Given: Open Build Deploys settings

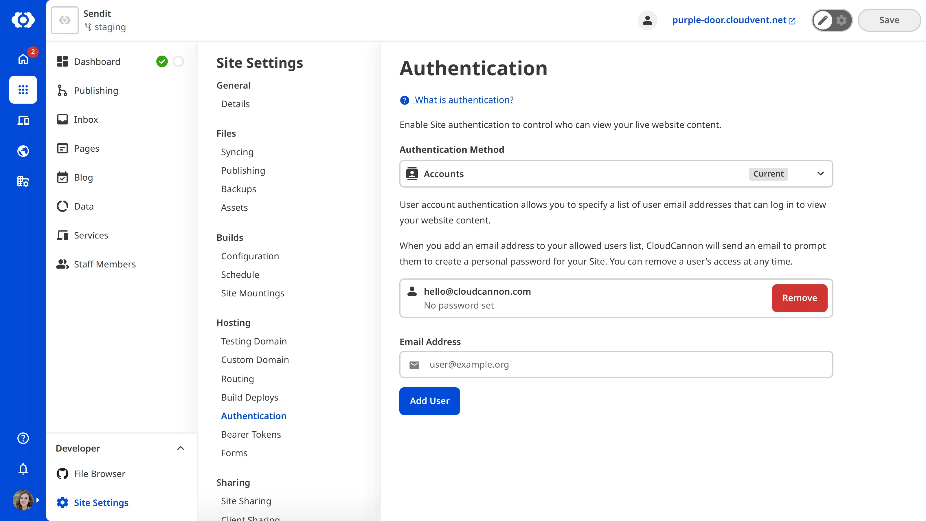Looking at the screenshot, I should (x=250, y=397).
